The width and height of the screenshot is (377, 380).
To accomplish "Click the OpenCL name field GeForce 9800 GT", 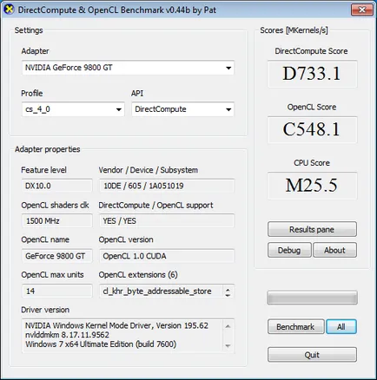I will (x=57, y=256).
